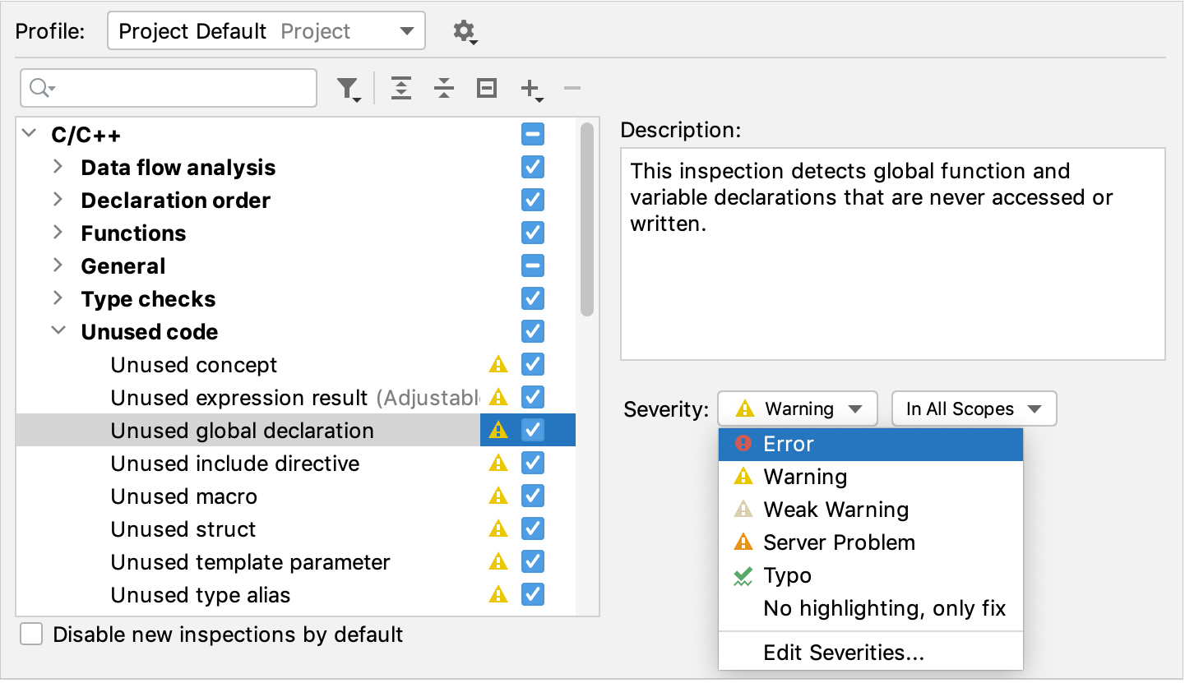This screenshot has height=683, width=1185.
Task: Select Error severity from the menu
Action: [x=871, y=444]
